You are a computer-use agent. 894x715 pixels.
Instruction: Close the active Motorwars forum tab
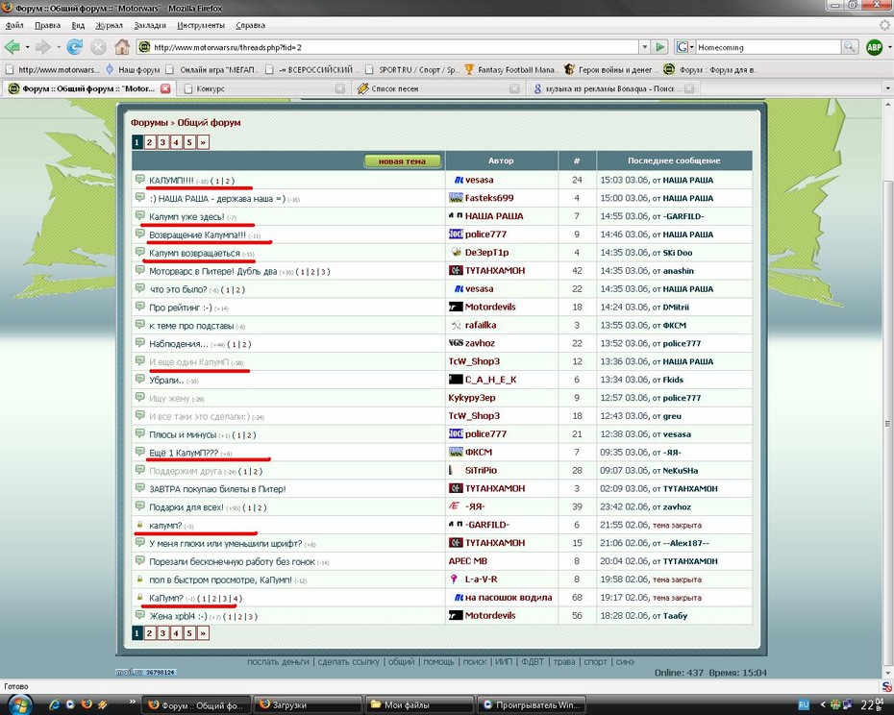165,88
